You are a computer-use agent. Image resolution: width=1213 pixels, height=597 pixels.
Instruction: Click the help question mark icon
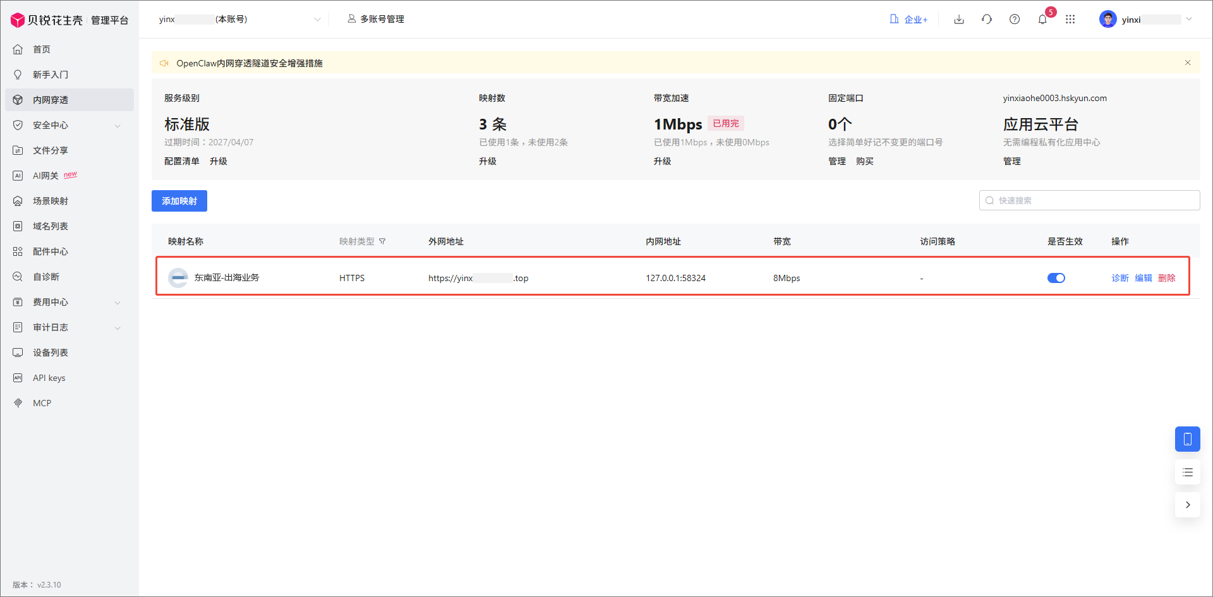pyautogui.click(x=1015, y=20)
